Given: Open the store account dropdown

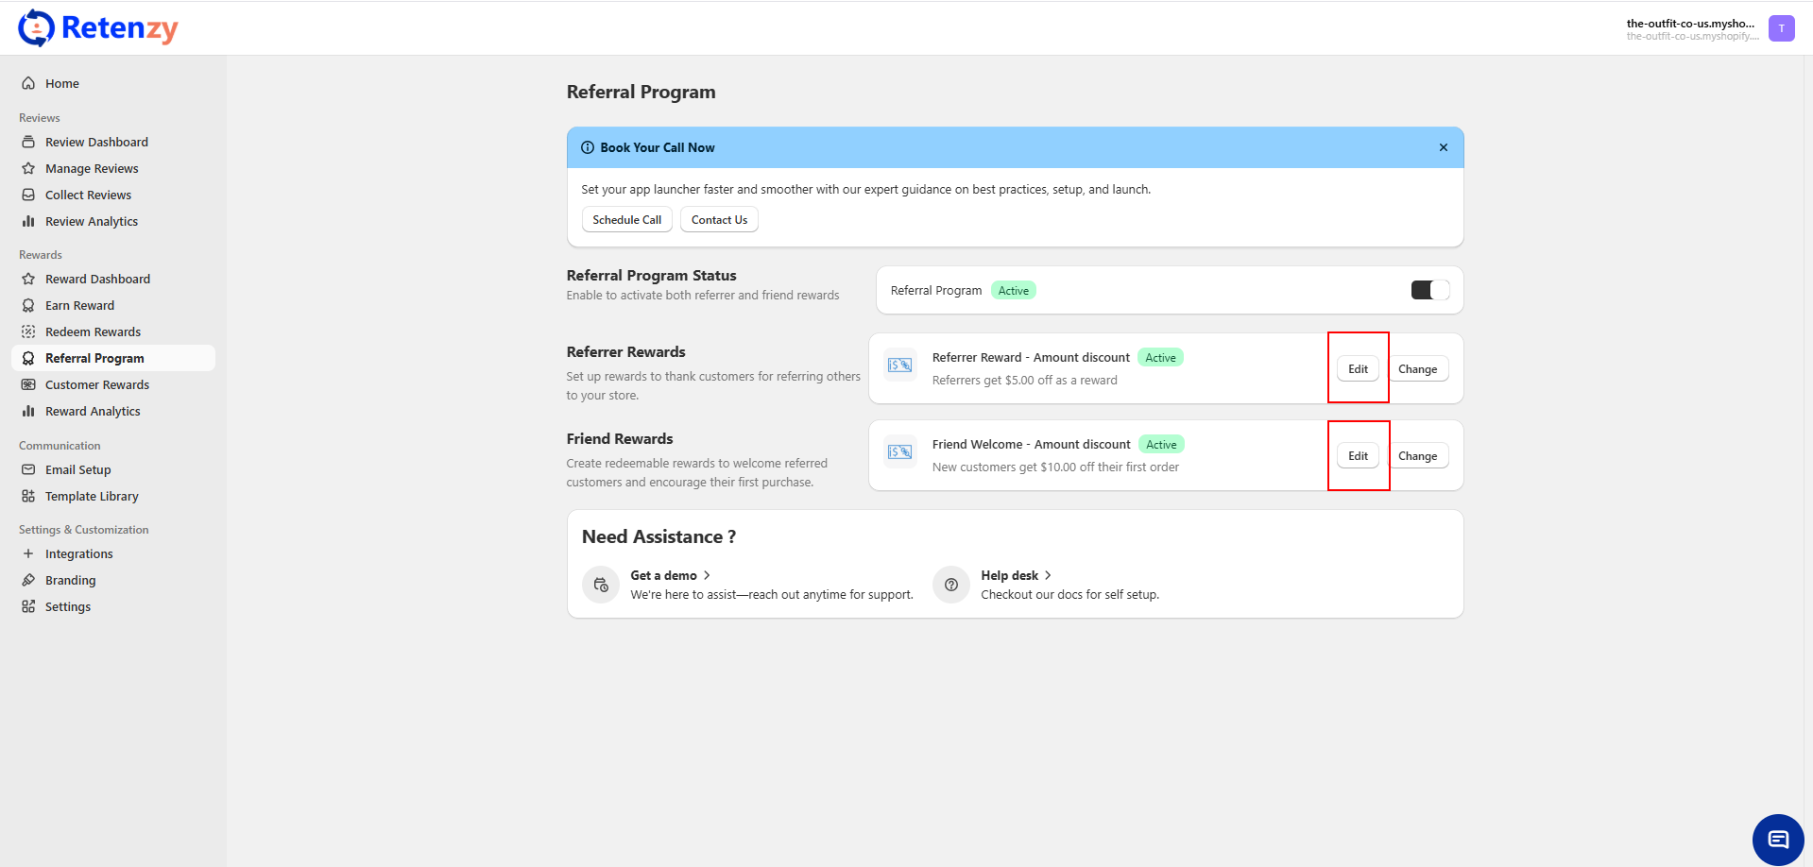Looking at the screenshot, I should point(1690,28).
